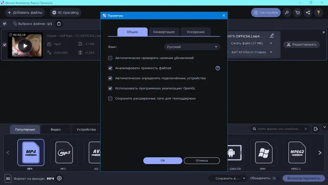The image size is (328, 185).
Task: Clear the format search field X
Action: click(x=306, y=129)
